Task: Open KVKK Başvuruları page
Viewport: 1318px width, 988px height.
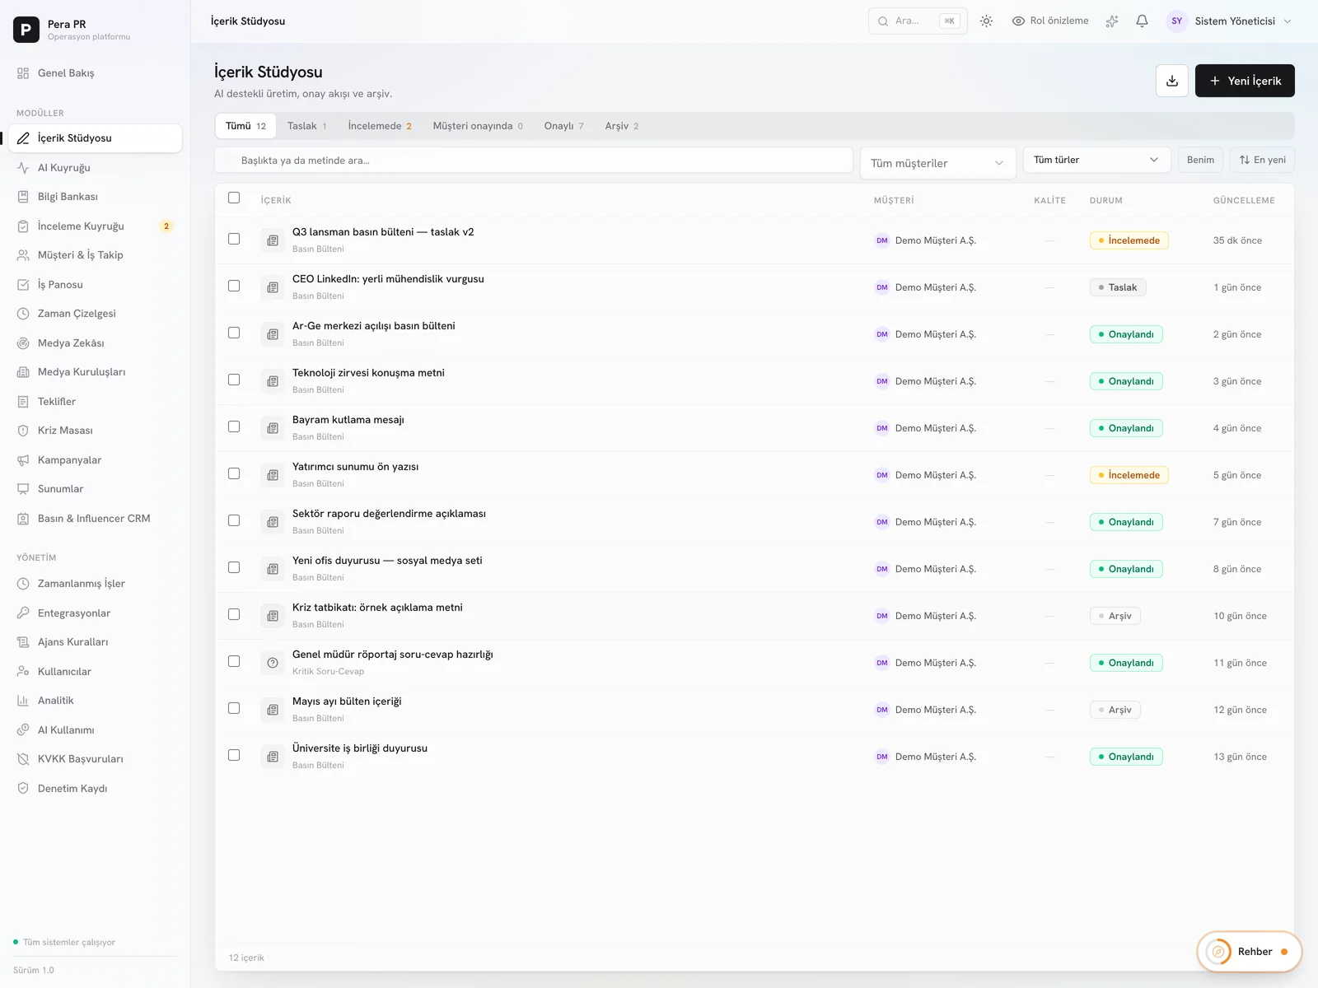Action: point(95,759)
